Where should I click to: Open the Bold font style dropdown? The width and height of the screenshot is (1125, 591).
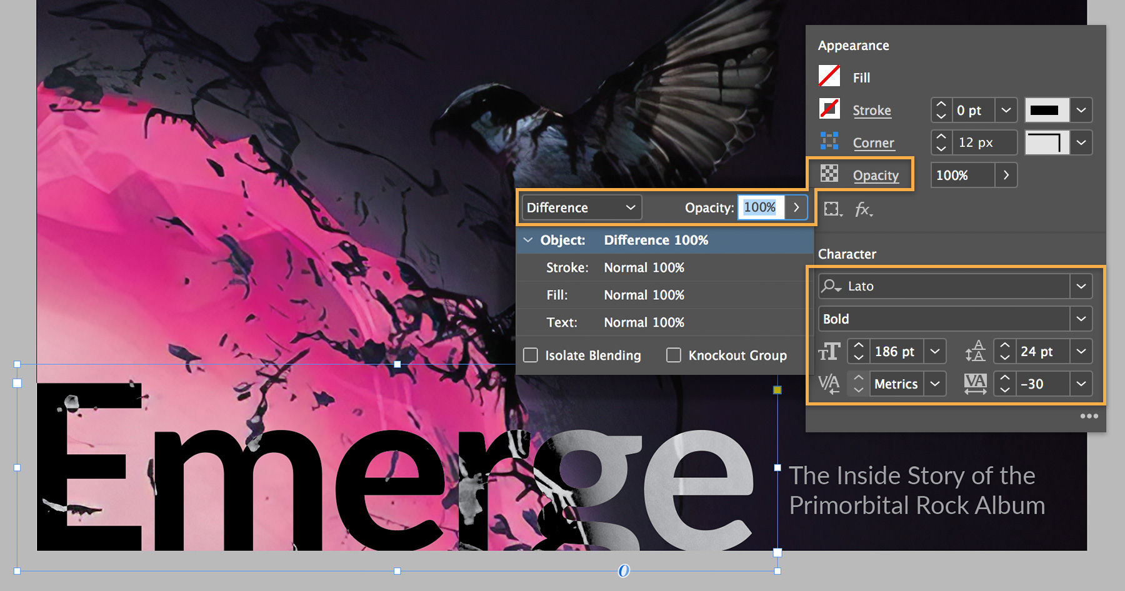click(x=1081, y=319)
